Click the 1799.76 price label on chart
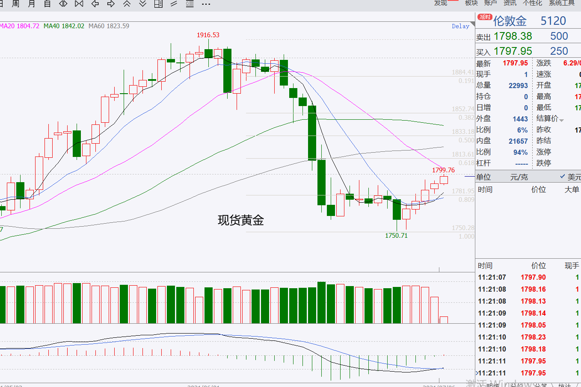Viewport: 581px width, 387px height. [443, 170]
